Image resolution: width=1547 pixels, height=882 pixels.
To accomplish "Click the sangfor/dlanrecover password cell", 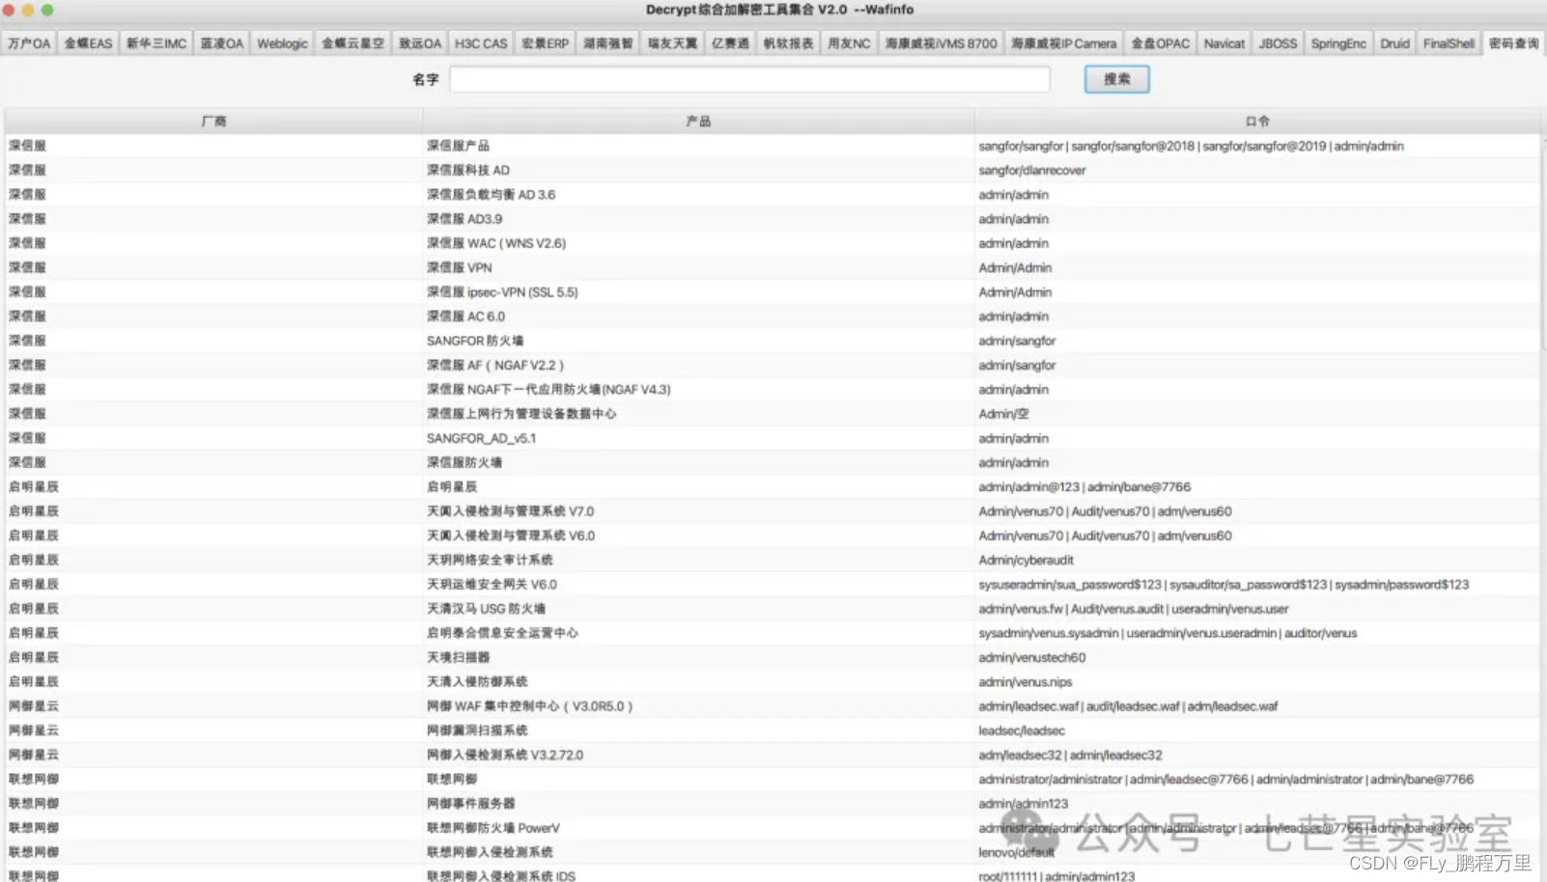I will (x=1257, y=170).
